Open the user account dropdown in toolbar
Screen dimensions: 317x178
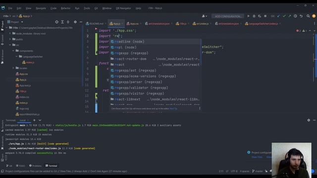point(205,16)
